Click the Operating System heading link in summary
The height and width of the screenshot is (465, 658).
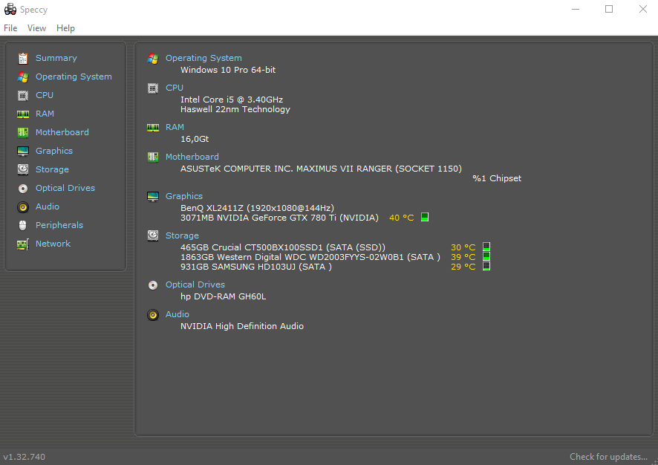tap(203, 58)
